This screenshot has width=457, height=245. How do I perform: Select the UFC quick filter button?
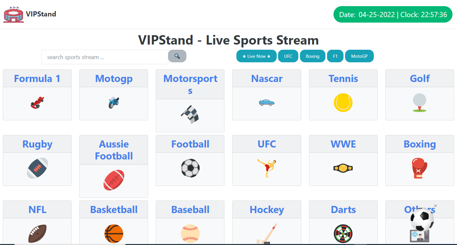point(288,56)
